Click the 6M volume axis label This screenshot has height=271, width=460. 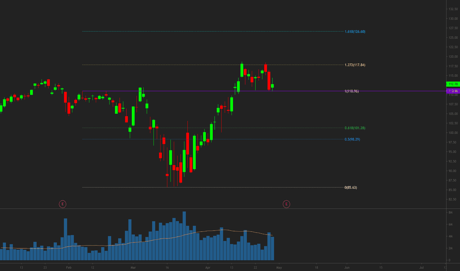click(450, 224)
